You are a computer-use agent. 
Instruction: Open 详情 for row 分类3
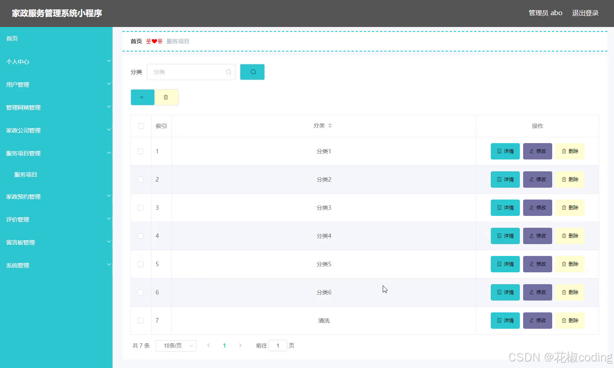pos(505,208)
